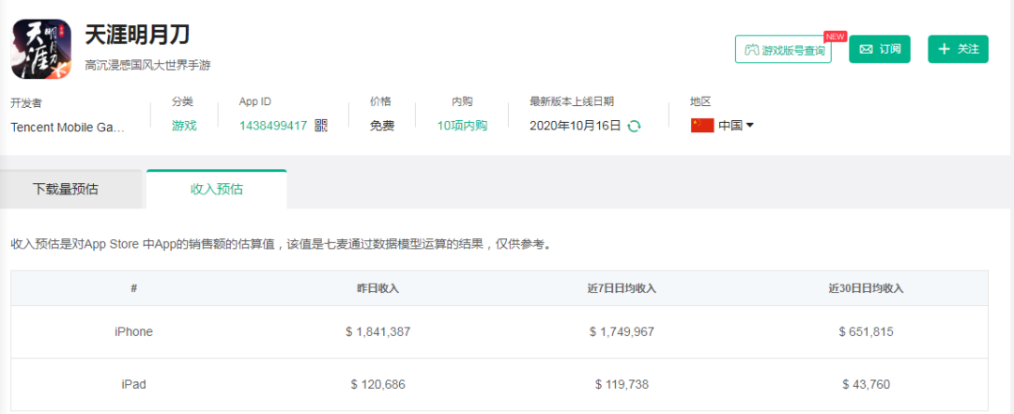Click the iPad row label
Screen dimensions: 1014x414
point(134,384)
